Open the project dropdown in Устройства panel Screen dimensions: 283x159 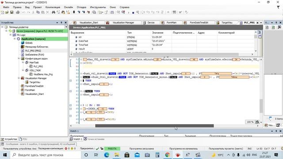[x=66, y=27]
